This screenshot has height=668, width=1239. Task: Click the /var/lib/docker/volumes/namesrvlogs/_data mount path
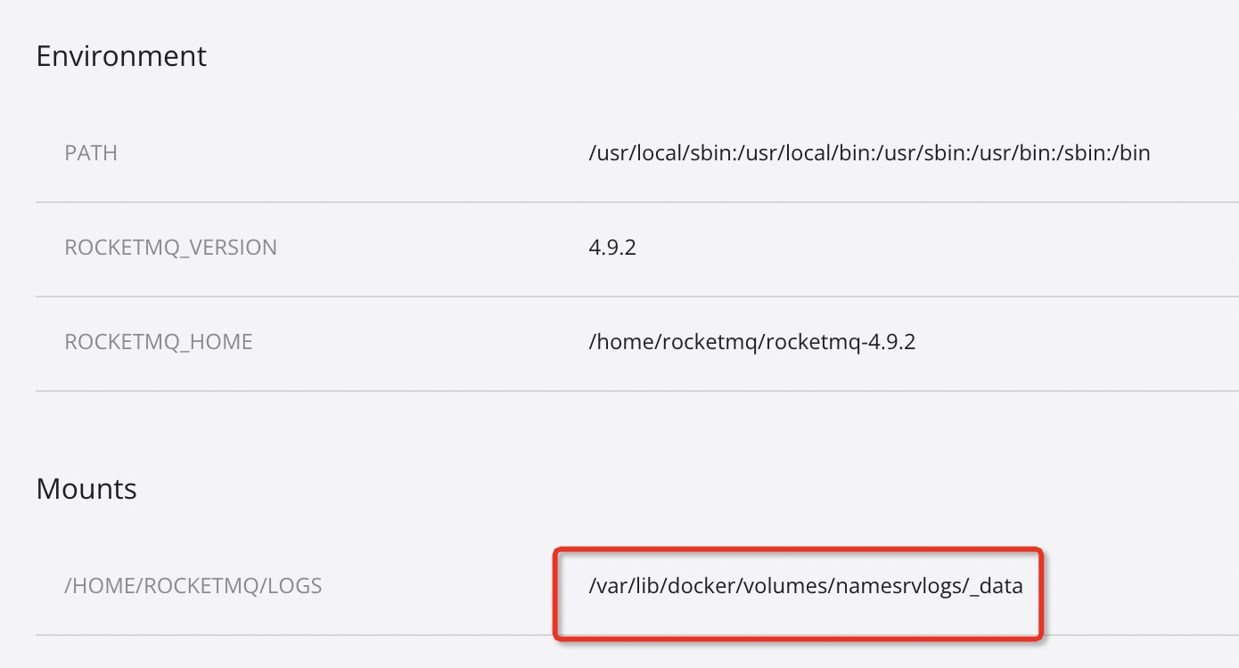[x=806, y=586]
